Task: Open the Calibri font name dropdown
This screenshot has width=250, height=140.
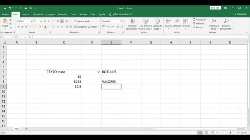Action: (x=32, y=21)
